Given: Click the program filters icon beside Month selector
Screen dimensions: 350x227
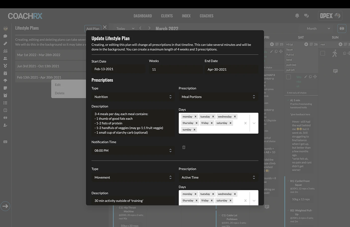Looking at the screenshot, I should [342, 28].
